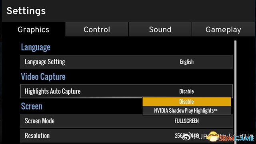256x144 pixels.
Task: Collapse the Highlights Auto Capture dropdown value
Action: pos(187,91)
